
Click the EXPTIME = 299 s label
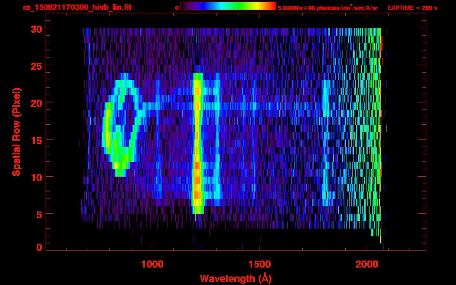(412, 8)
